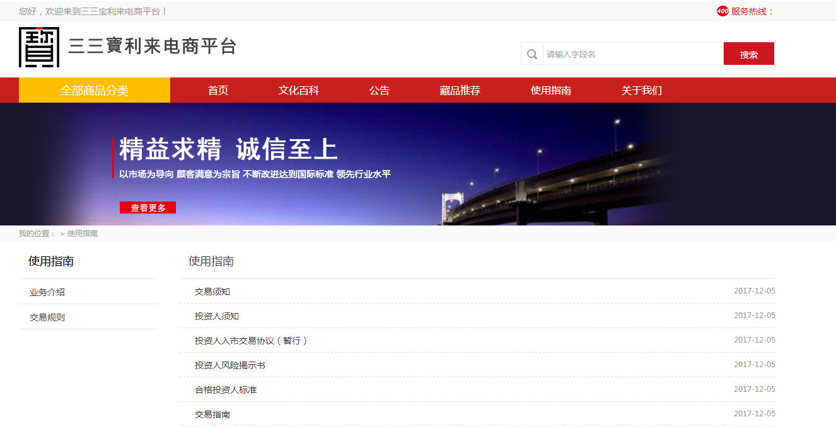Click the red 400 hotline icon
The width and height of the screenshot is (836, 427).
723,11
